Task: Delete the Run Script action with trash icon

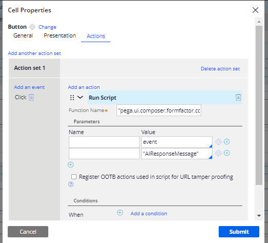Action: click(238, 97)
